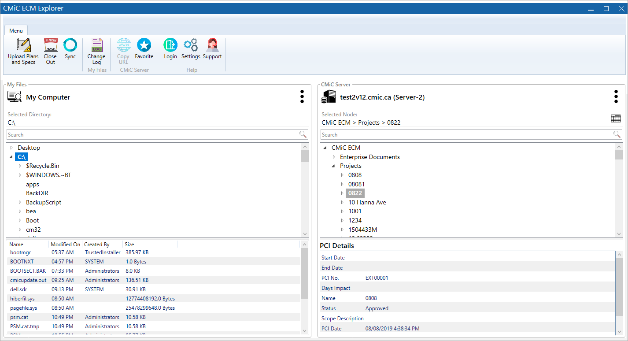Toggle the grid view icon beside Selected Node

pyautogui.click(x=616, y=119)
